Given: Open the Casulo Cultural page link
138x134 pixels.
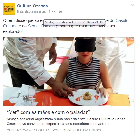Looking at the screenshot, I should [66, 23].
